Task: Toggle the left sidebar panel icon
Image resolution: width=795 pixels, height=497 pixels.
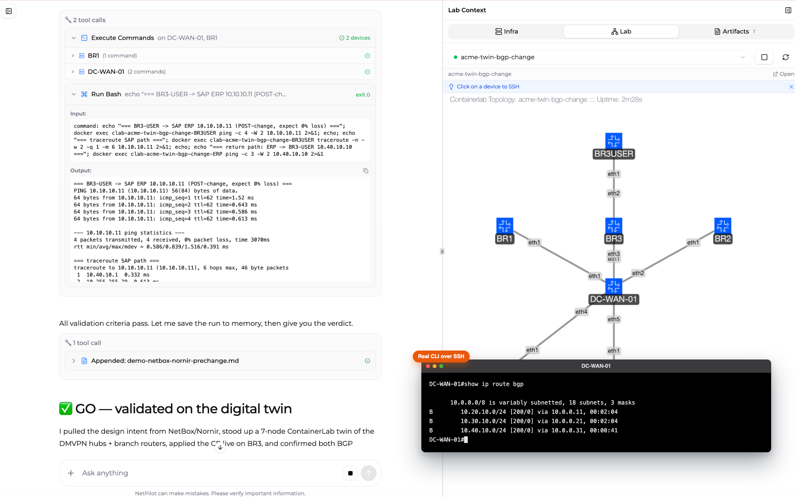Action: (x=9, y=11)
